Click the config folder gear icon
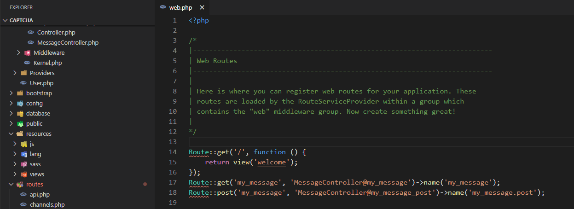Screen dimensions: 574x209 point(20,103)
